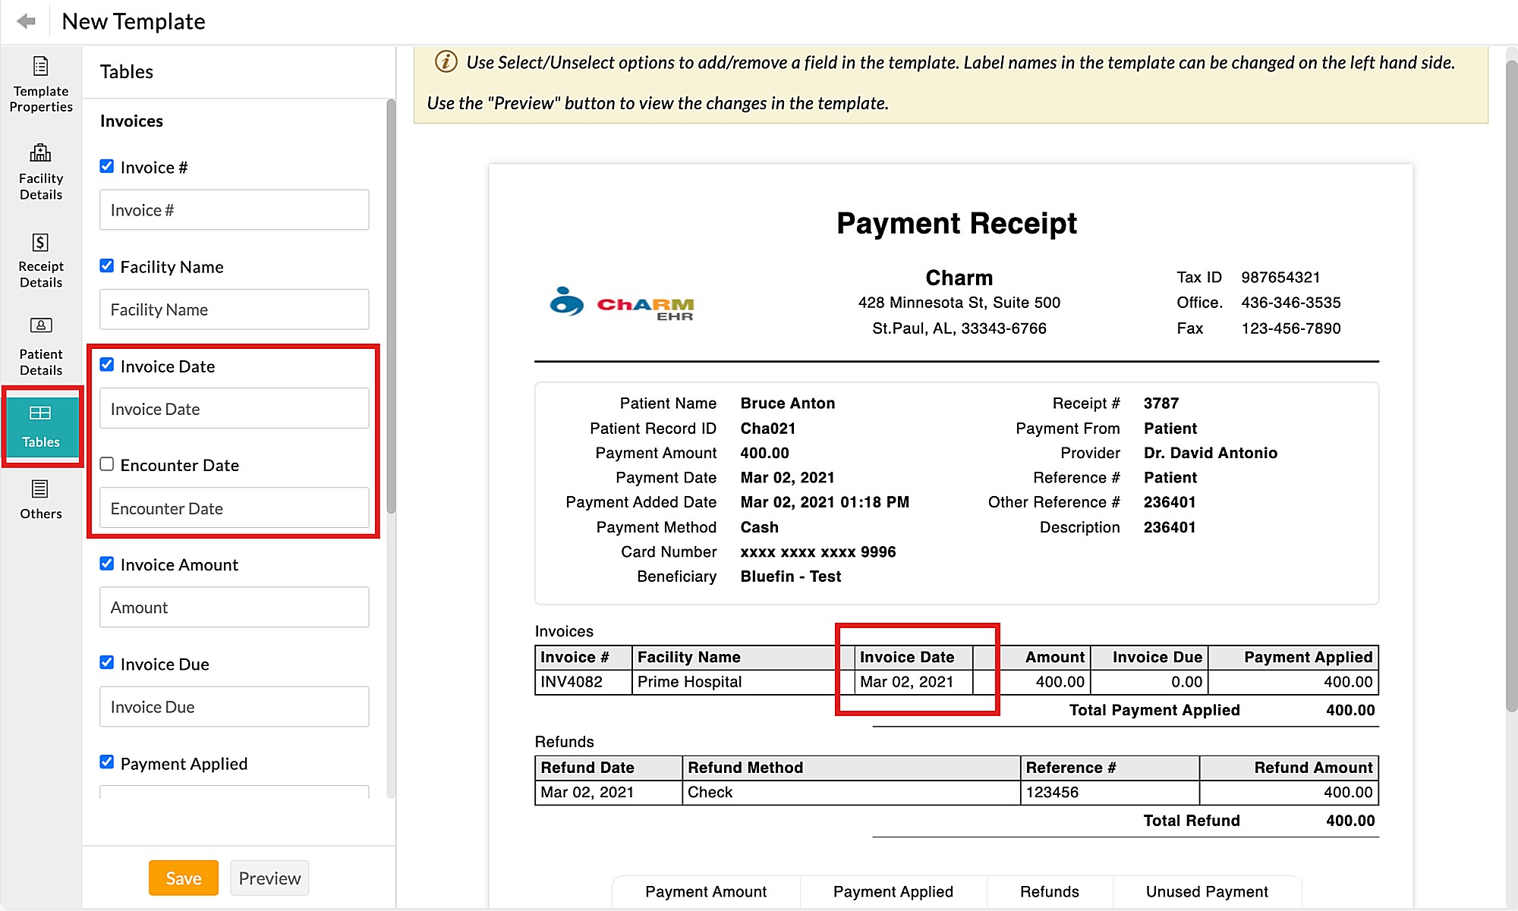The height and width of the screenshot is (911, 1518).
Task: Uncheck the Invoice # field
Action: pos(106,166)
